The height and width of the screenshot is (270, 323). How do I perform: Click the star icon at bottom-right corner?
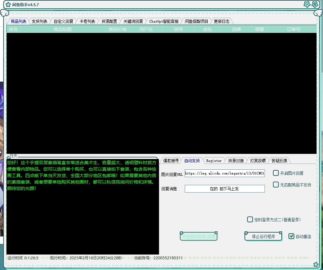click(316, 264)
